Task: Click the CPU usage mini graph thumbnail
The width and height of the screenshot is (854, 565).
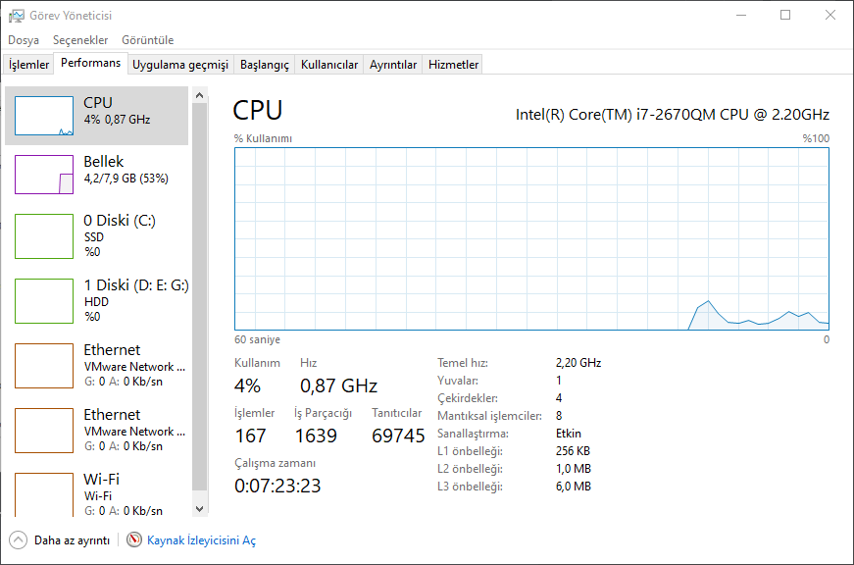Action: pos(44,116)
